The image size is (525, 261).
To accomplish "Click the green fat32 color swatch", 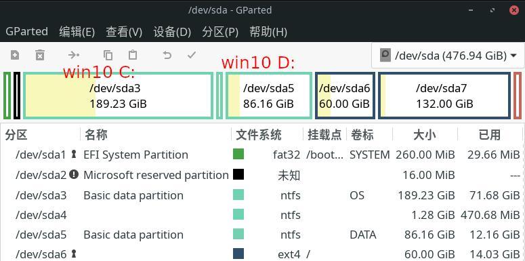I will (x=238, y=155).
